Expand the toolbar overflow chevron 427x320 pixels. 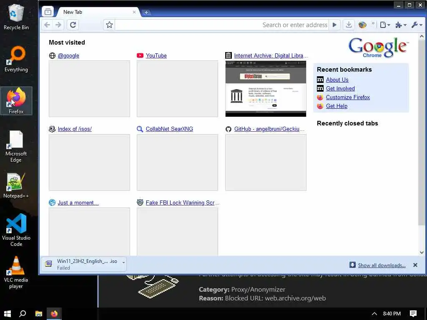point(372,24)
